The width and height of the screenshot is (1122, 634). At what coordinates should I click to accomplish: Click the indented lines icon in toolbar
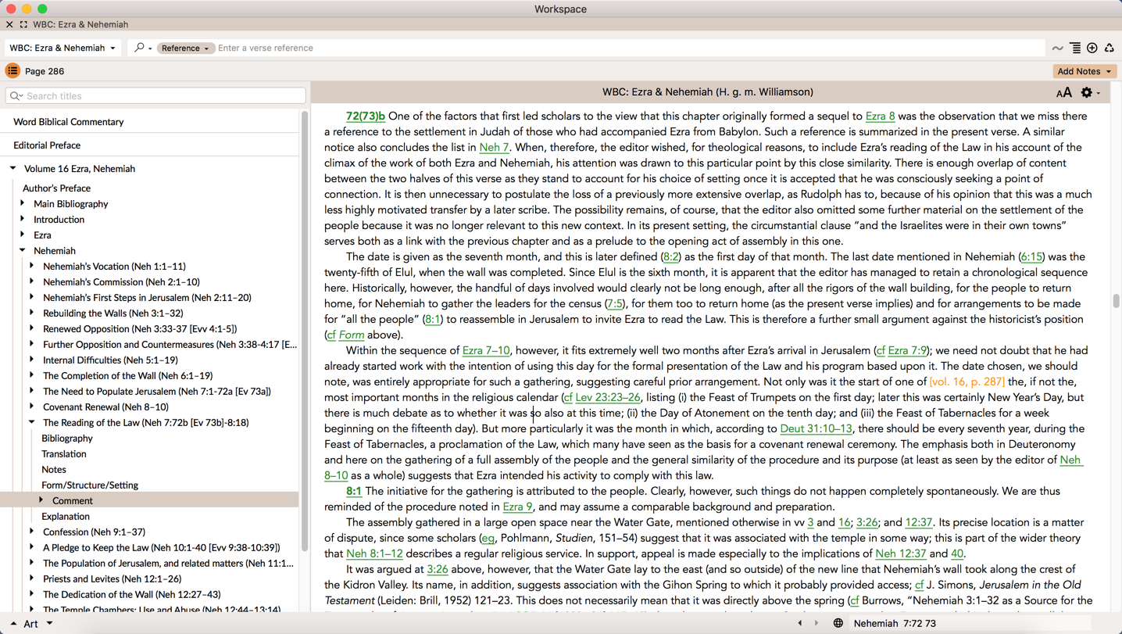click(x=1075, y=48)
